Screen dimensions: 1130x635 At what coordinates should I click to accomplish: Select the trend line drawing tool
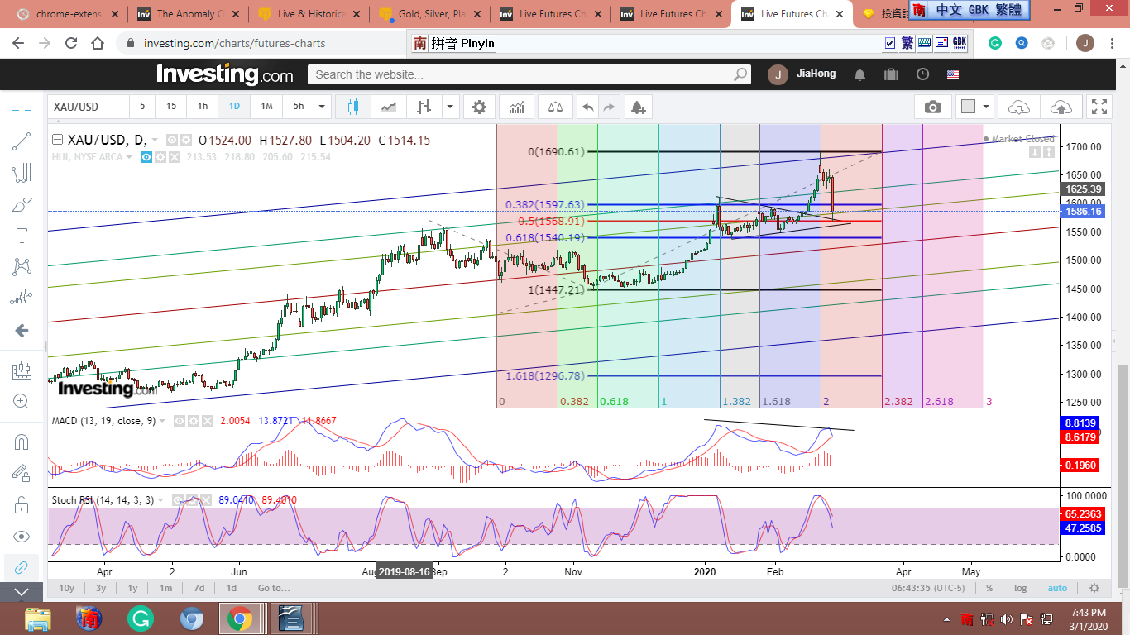pyautogui.click(x=22, y=141)
